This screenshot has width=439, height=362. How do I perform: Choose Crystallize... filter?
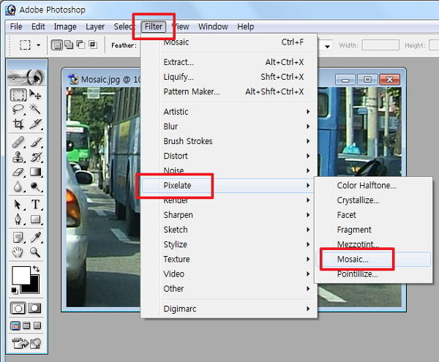pos(373,200)
